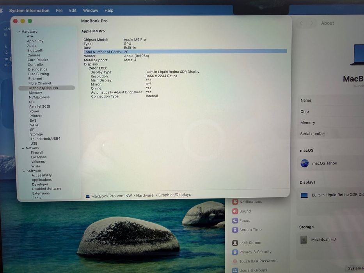Screen dimensions: 364x273
Task: Select SATA in the sidebar
Action: 34,125
